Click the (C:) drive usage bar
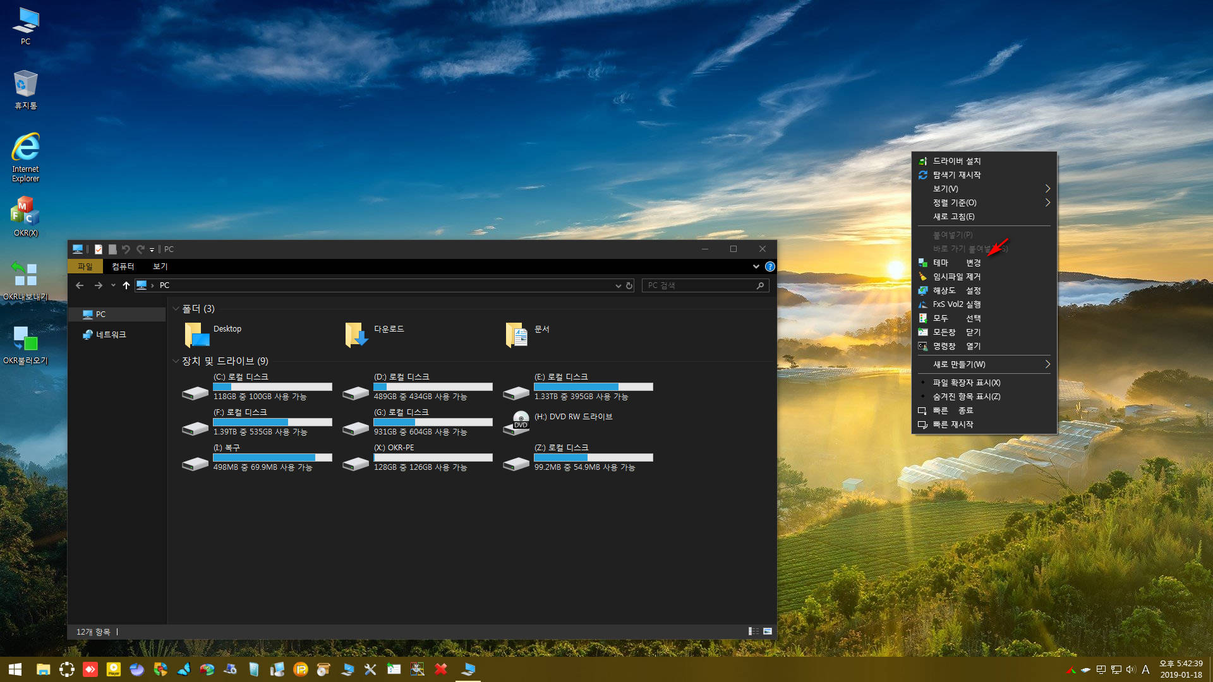 click(x=272, y=386)
